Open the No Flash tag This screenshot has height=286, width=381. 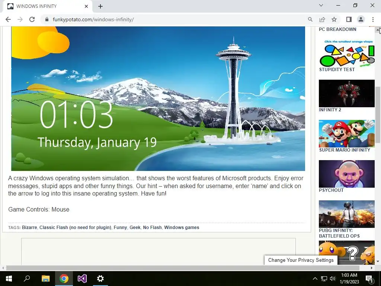[x=152, y=228]
